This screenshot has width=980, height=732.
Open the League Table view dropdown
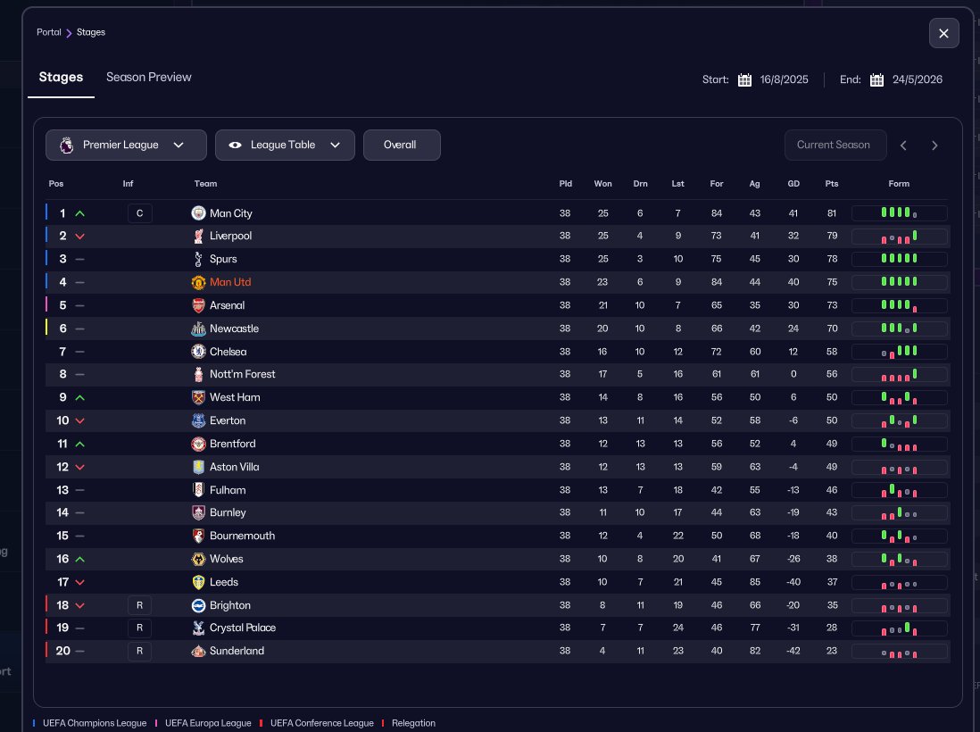[x=285, y=145]
